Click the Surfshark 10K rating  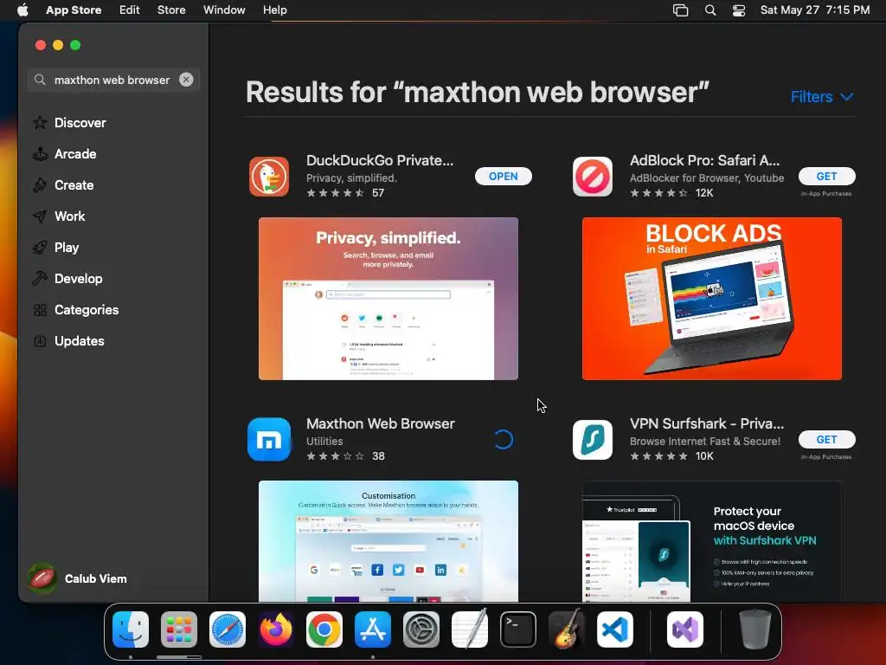(x=671, y=455)
